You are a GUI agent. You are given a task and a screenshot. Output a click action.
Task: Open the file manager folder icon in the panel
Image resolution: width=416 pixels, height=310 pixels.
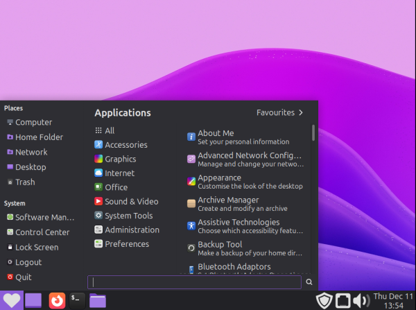click(x=98, y=300)
